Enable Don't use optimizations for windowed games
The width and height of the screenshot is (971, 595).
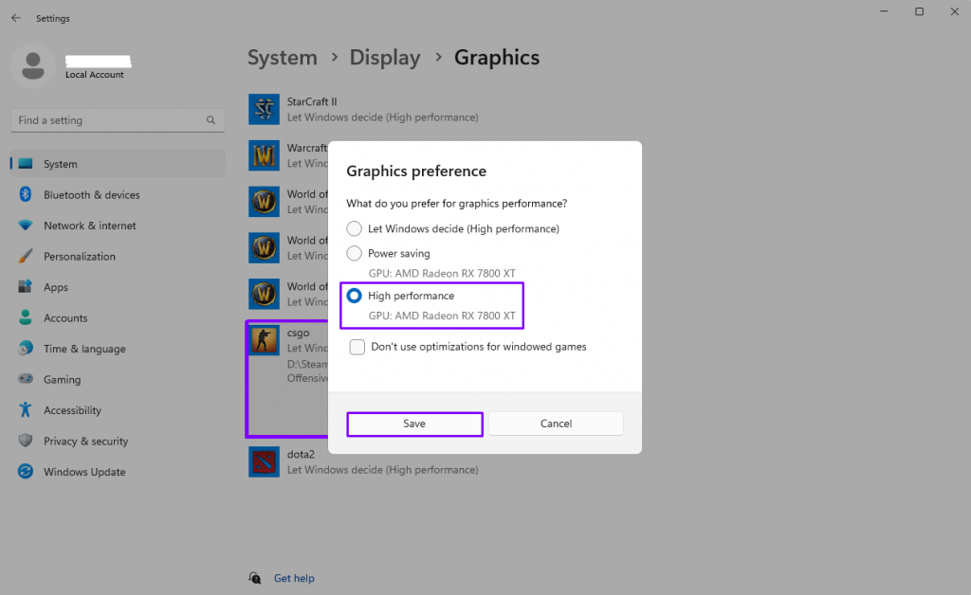pyautogui.click(x=357, y=347)
